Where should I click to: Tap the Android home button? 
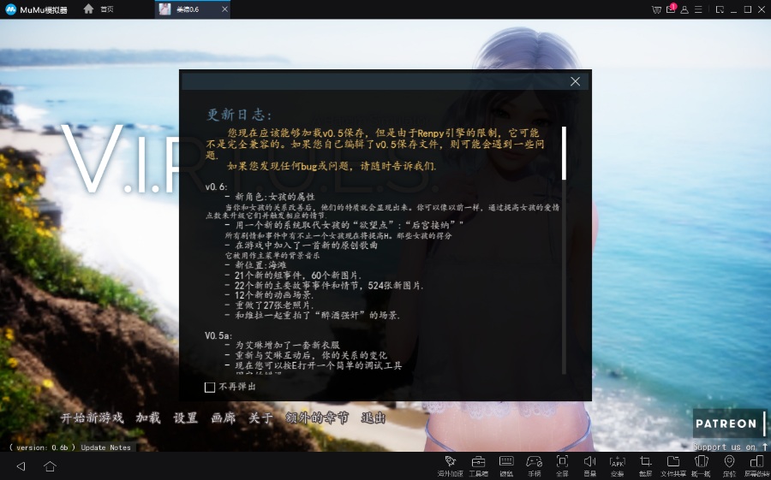click(x=51, y=466)
